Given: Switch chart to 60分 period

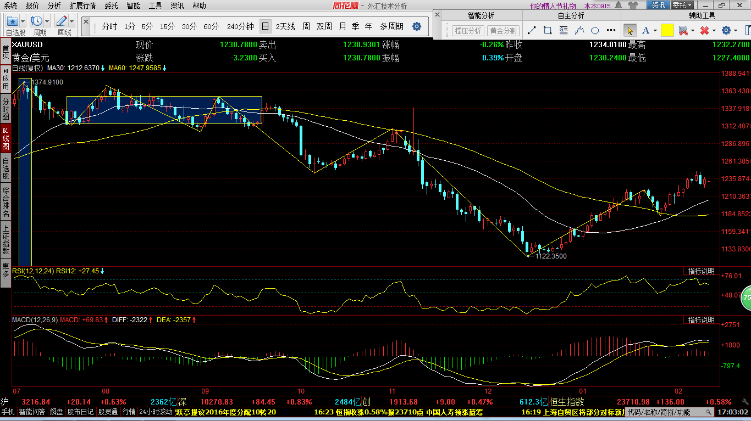Looking at the screenshot, I should pyautogui.click(x=211, y=26).
